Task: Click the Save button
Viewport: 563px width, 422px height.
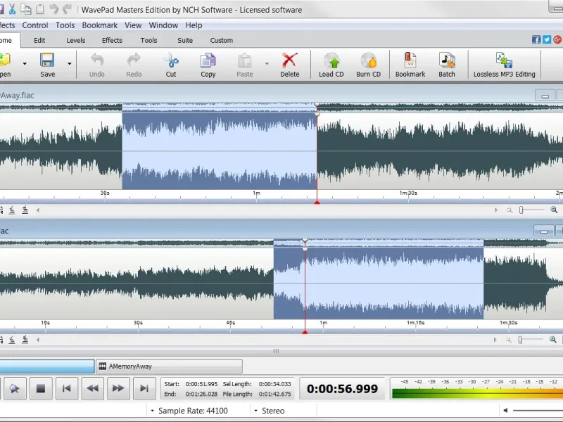Action: 47,63
